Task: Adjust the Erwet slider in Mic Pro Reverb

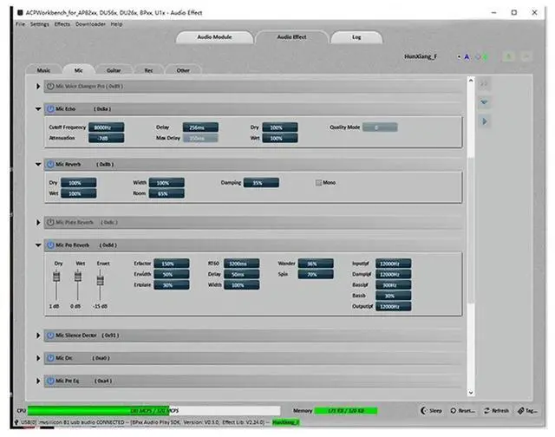Action: point(101,280)
